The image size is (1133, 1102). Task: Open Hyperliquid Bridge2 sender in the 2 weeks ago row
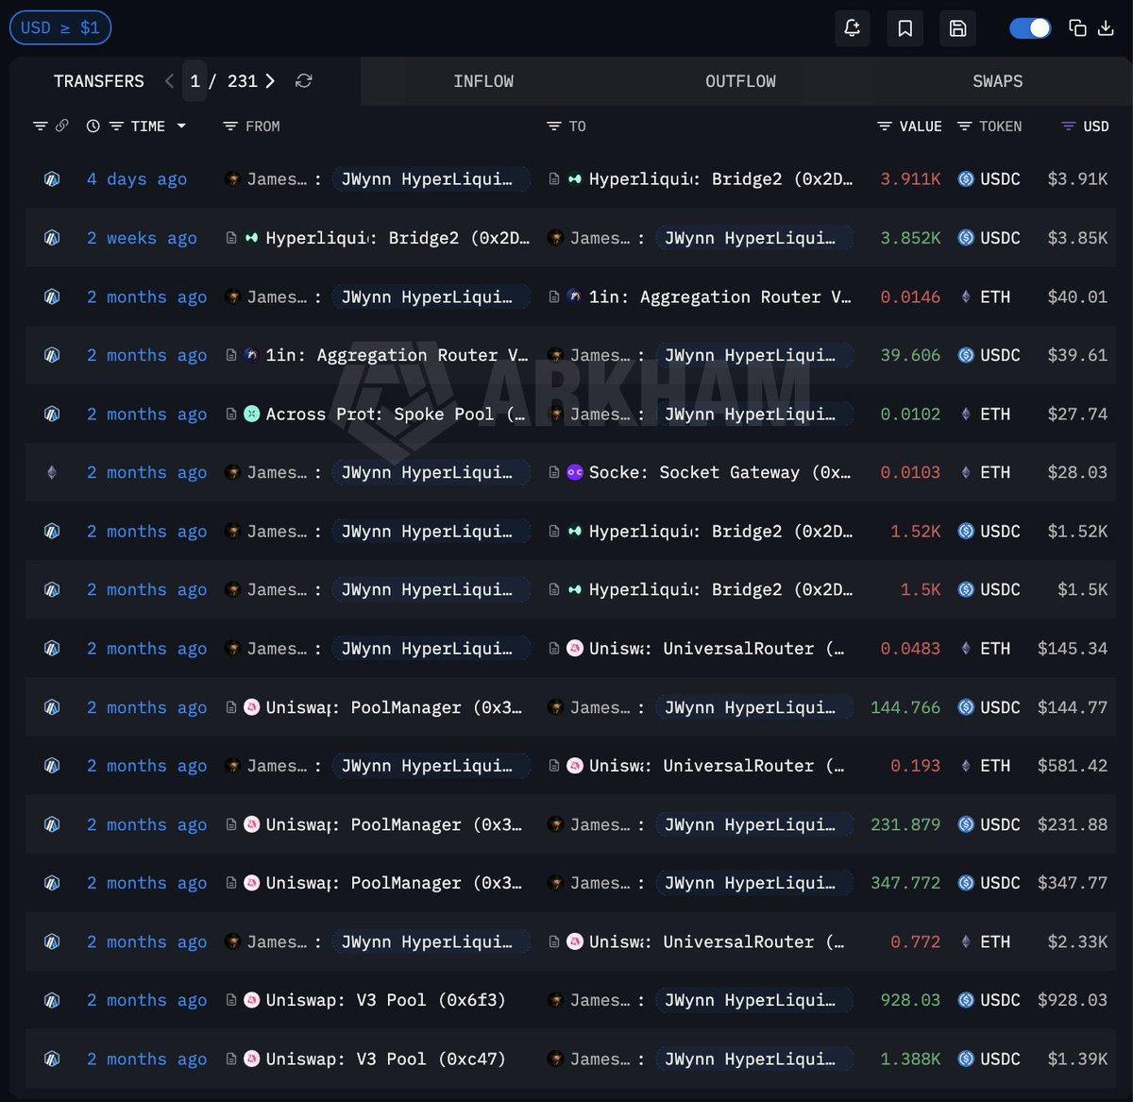coord(397,238)
